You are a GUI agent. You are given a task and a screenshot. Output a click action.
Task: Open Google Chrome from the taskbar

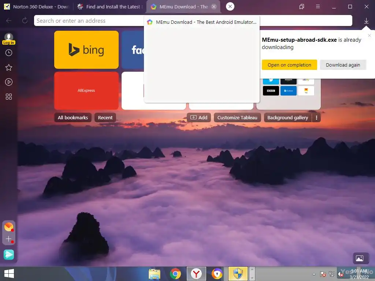coord(175,274)
